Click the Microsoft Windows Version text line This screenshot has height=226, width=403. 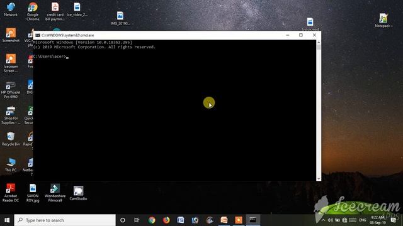click(82, 42)
